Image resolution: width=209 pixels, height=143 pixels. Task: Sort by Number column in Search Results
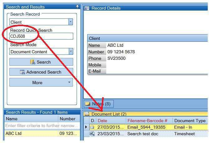69,119
